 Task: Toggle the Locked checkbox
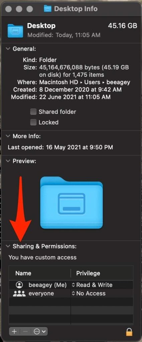pyautogui.click(x=33, y=122)
